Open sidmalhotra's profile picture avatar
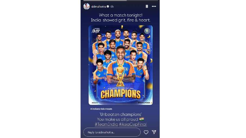The height and width of the screenshot is (138, 246). (x=86, y=7)
